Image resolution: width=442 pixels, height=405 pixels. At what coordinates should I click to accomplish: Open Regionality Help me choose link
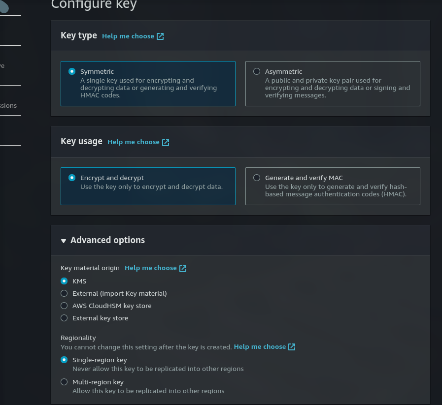coord(260,347)
